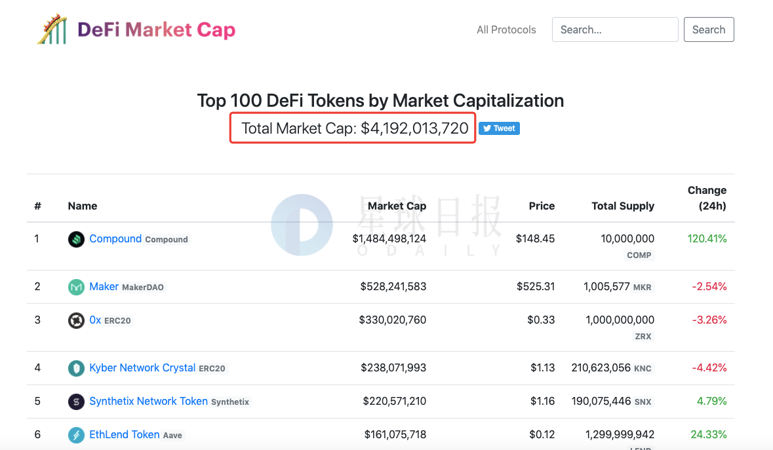Open the Kyber Network Crystal link
773x450 pixels.
click(142, 367)
